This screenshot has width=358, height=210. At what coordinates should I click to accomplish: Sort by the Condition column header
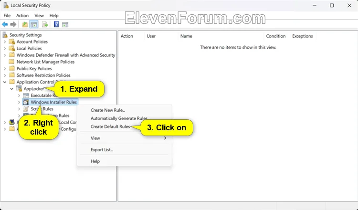[277, 36]
